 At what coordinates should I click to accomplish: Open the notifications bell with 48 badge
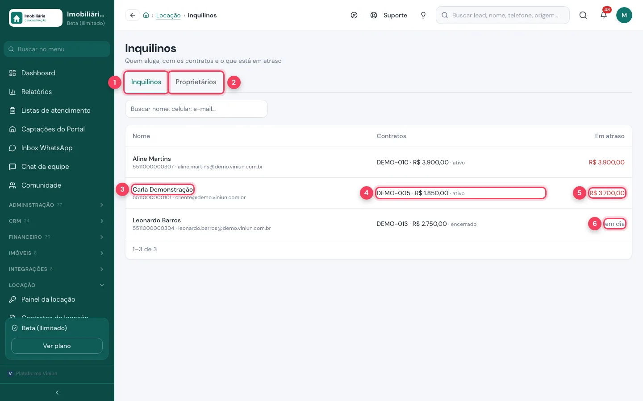(x=604, y=15)
